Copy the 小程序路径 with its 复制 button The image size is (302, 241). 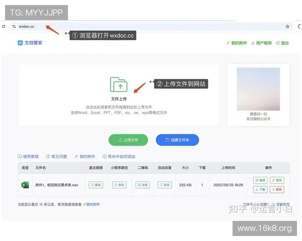[x=119, y=185]
